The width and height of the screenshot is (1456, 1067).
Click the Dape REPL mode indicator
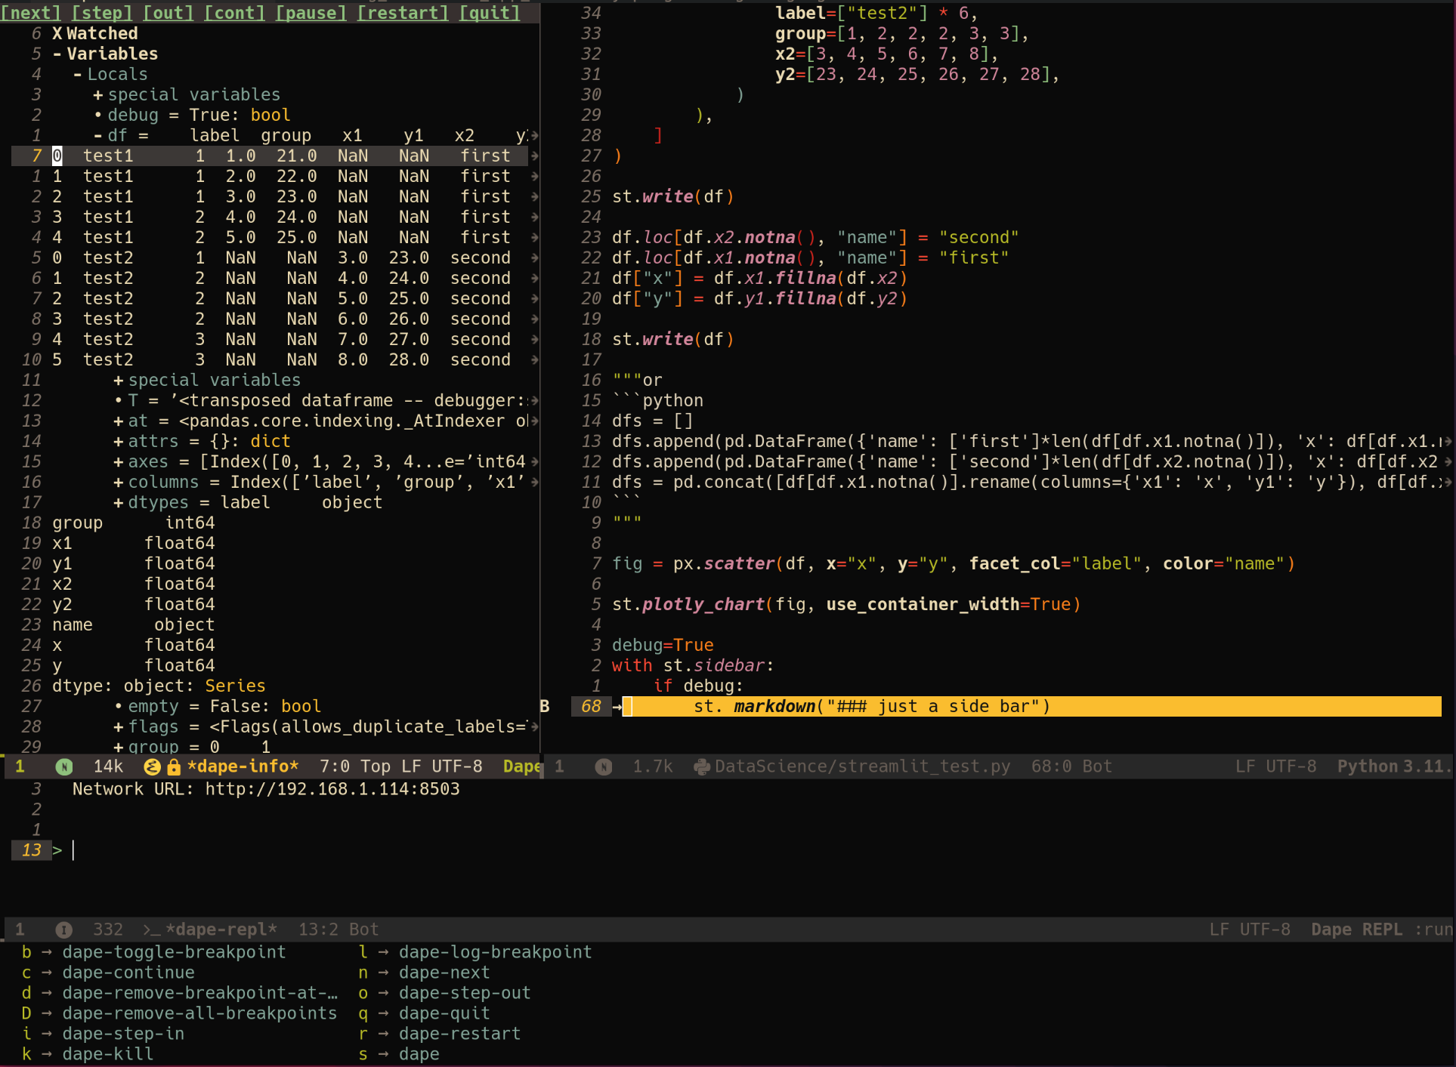(1357, 930)
